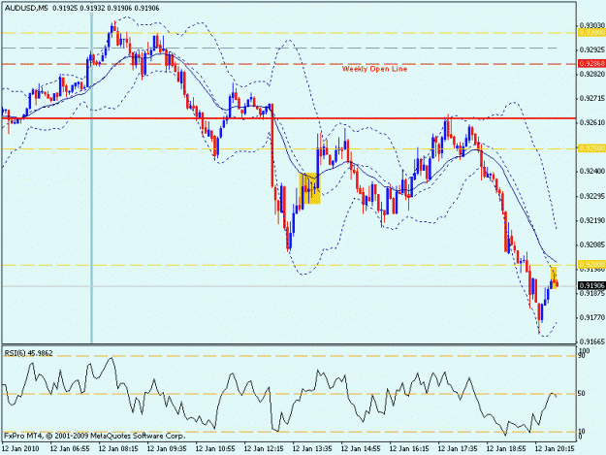Select the solid red horizontal line at 0.92610
The width and height of the screenshot is (606, 455).
point(289,118)
